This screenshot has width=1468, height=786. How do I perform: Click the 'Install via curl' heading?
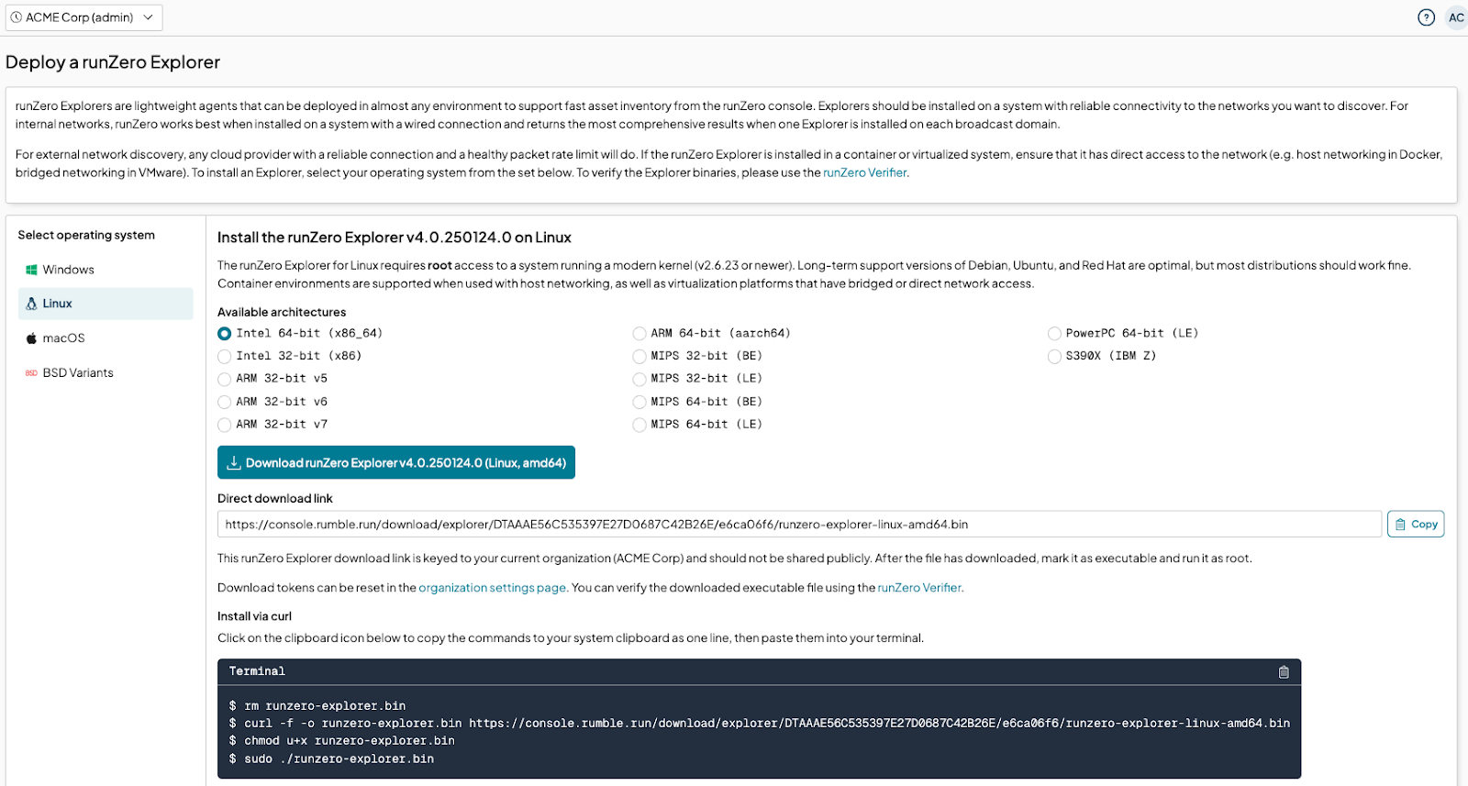point(254,616)
